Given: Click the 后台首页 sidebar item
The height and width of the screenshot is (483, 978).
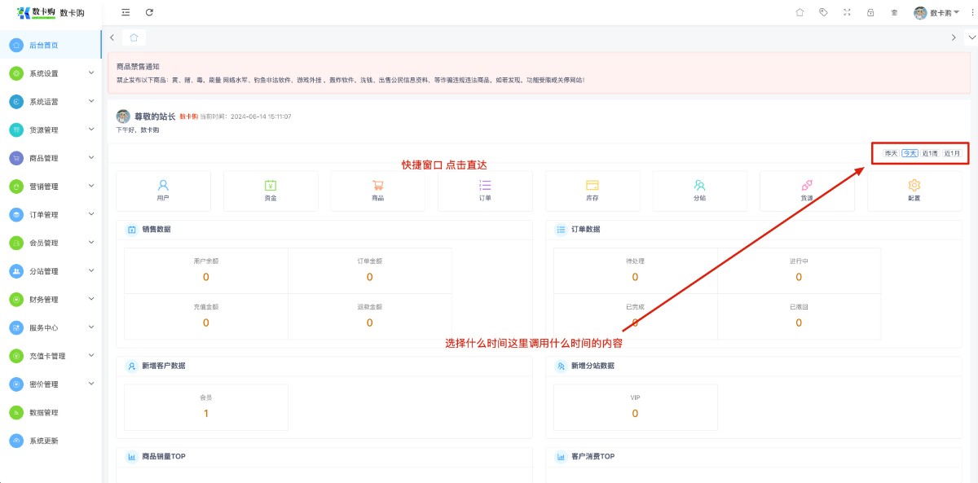Looking at the screenshot, I should coord(44,46).
